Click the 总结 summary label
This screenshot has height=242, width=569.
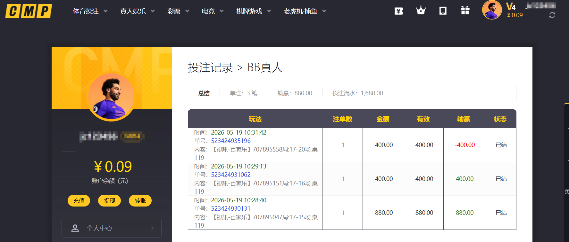click(204, 93)
